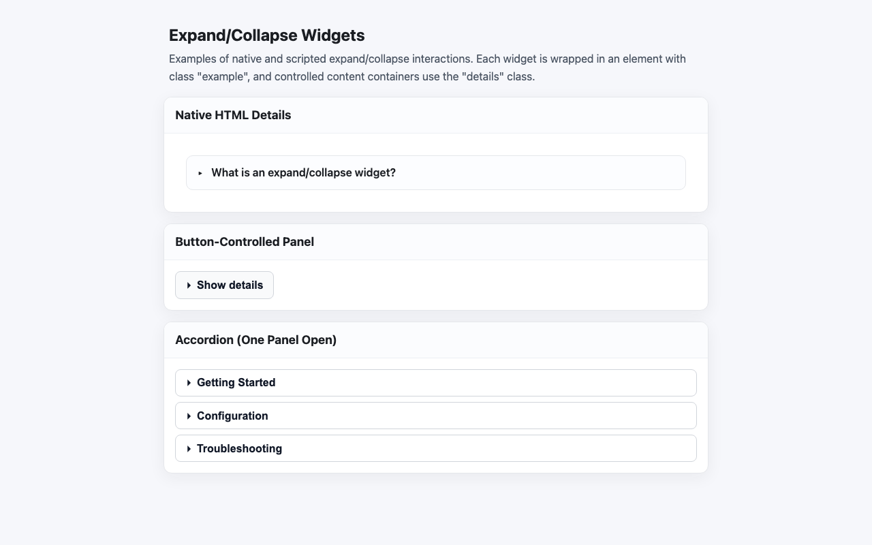Click the arrow icon on Getting Started

click(x=189, y=382)
